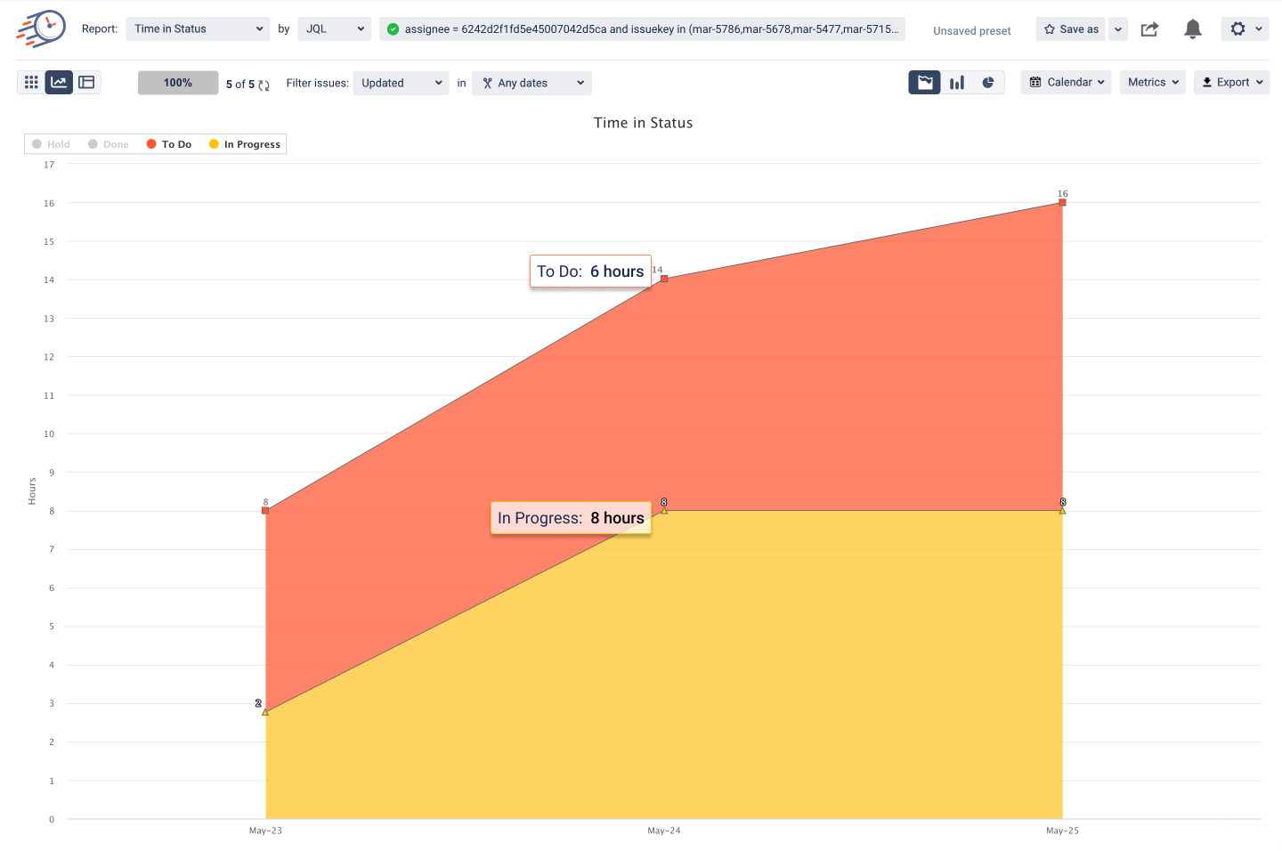Toggle To Do series visibility

tap(169, 144)
